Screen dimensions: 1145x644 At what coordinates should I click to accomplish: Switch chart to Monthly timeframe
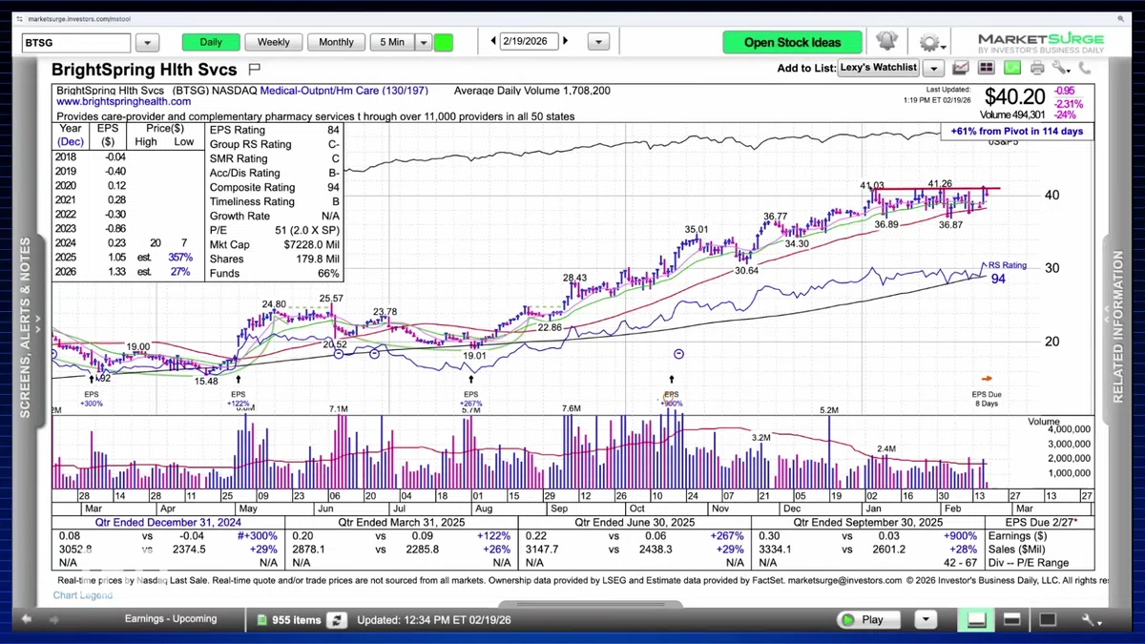(336, 42)
